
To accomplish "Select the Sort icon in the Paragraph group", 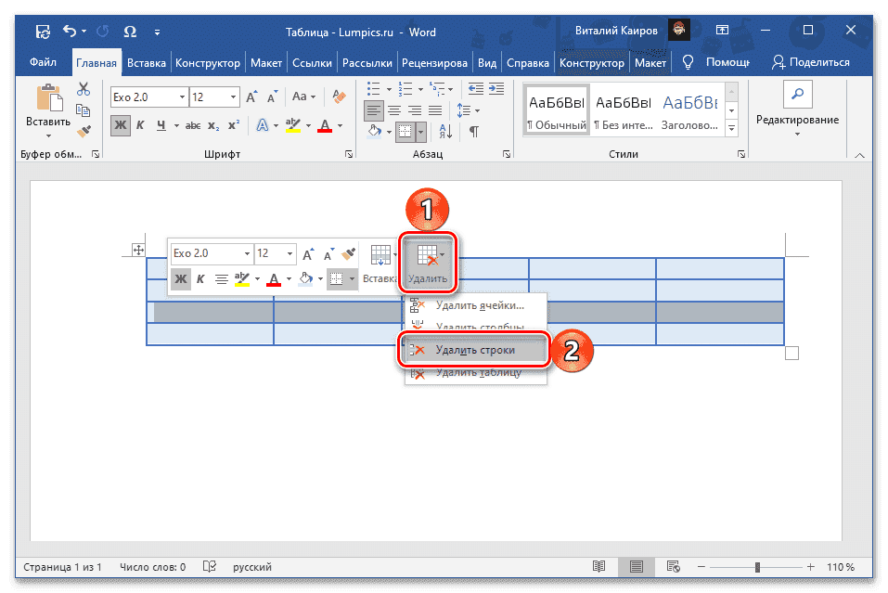I will pyautogui.click(x=444, y=131).
